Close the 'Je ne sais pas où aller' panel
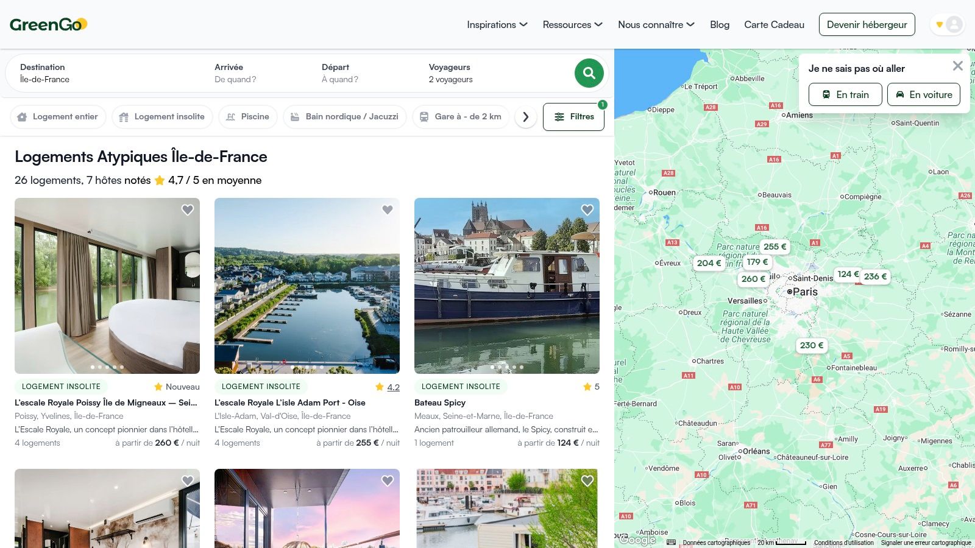This screenshot has width=975, height=548. pyautogui.click(x=958, y=66)
